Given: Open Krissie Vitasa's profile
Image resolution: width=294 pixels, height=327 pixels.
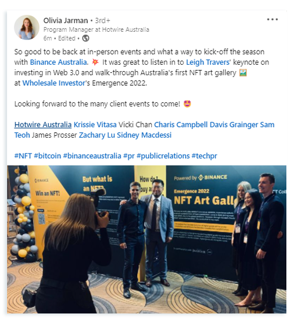Looking at the screenshot, I should click(x=95, y=125).
